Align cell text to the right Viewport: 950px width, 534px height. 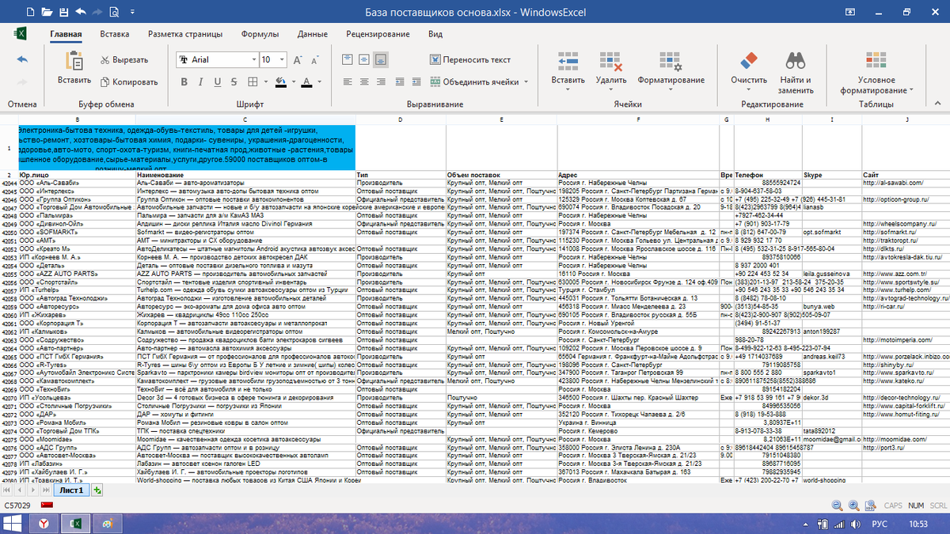pyautogui.click(x=381, y=81)
